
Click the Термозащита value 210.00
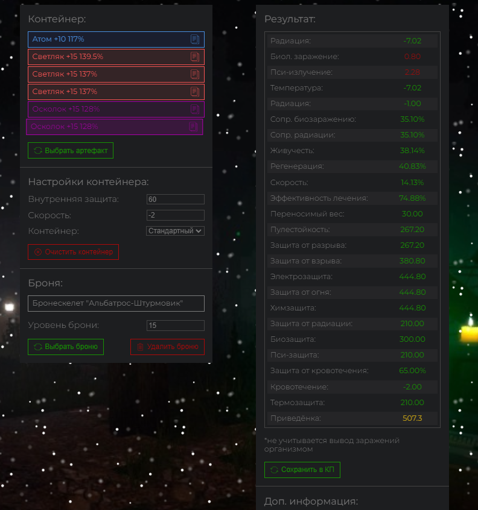click(x=412, y=402)
